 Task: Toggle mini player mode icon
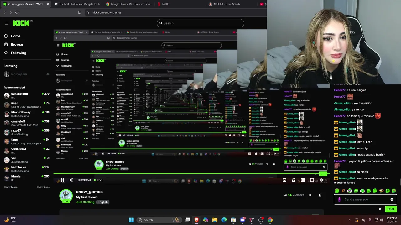(x=284, y=180)
